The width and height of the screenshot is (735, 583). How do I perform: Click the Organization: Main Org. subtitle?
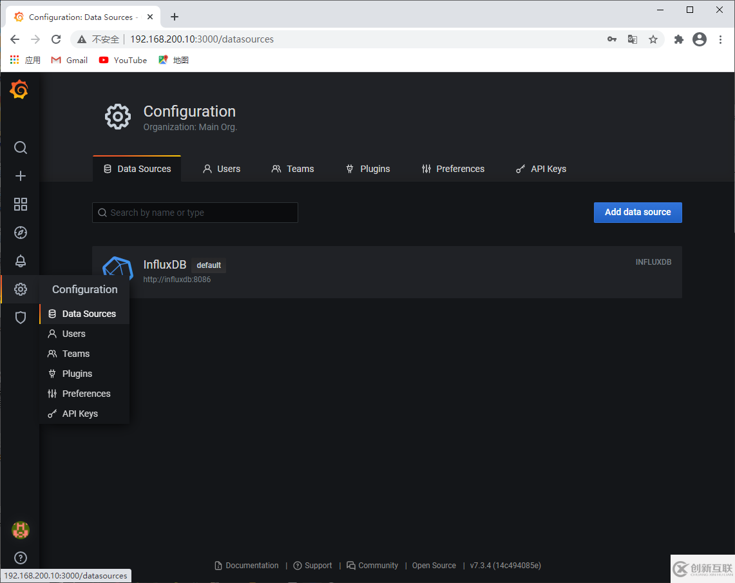click(190, 127)
